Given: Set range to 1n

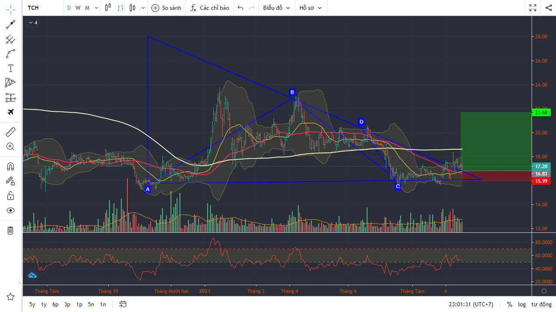Looking at the screenshot, I should point(103,304).
